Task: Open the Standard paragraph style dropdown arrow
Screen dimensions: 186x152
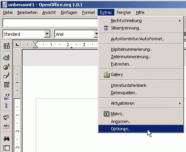Action: tap(47, 34)
